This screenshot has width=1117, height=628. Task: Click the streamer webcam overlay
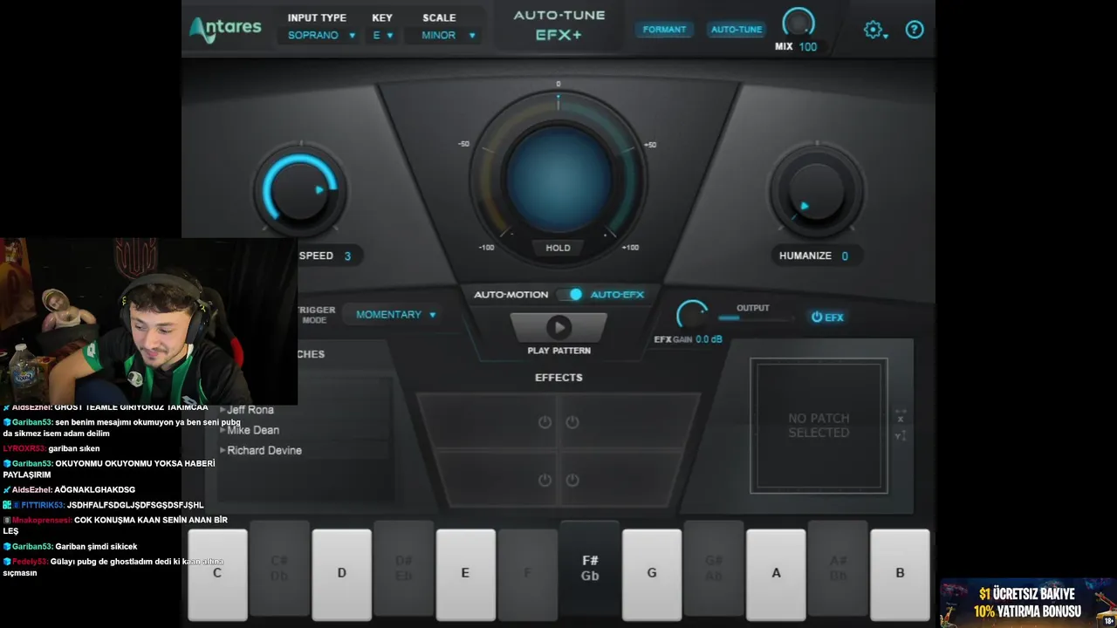pyautogui.click(x=148, y=321)
